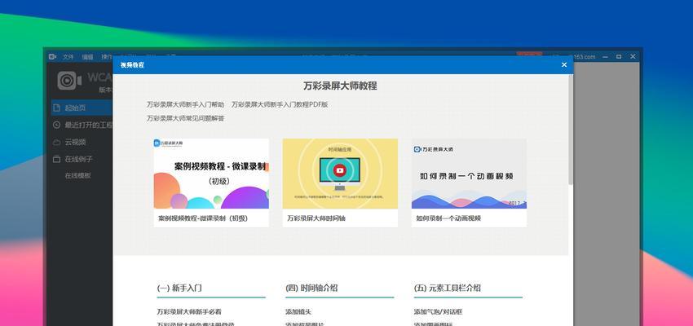Click heading (一) 新手入门
The image size is (693, 326).
(x=179, y=288)
